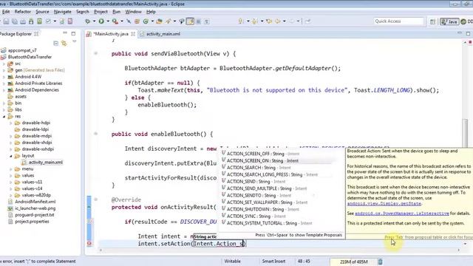Viewport: 473px width, 266px height.
Task: Click the New Java Package icon
Action: tap(137, 21)
